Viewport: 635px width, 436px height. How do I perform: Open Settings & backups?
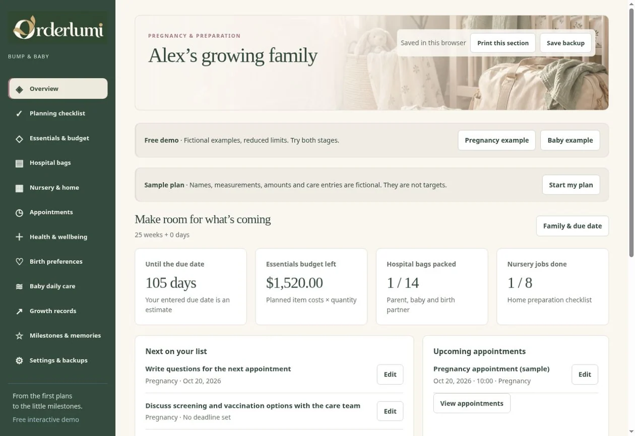point(57,360)
